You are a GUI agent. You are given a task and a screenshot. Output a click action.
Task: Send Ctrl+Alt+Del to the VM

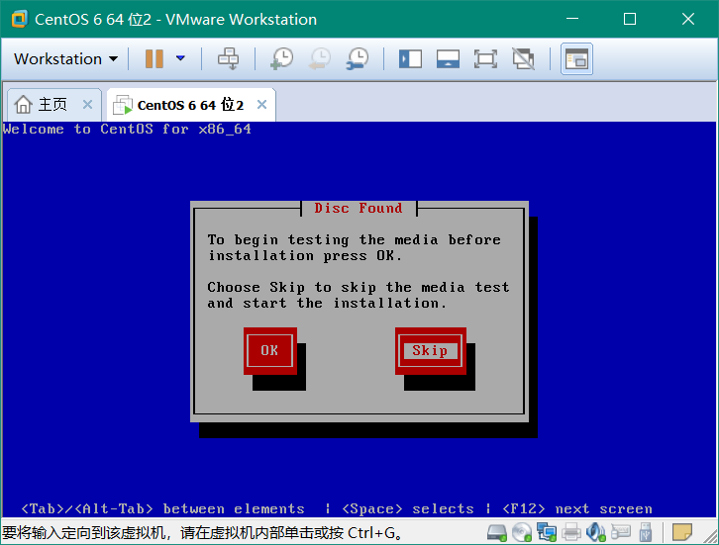pos(228,58)
